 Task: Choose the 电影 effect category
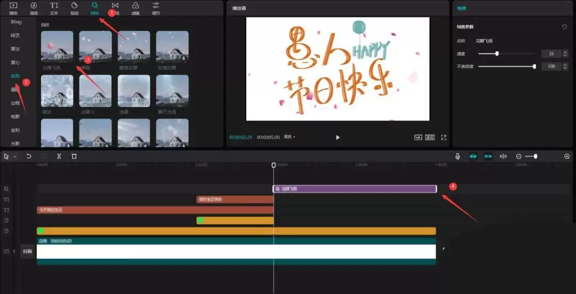(15, 117)
